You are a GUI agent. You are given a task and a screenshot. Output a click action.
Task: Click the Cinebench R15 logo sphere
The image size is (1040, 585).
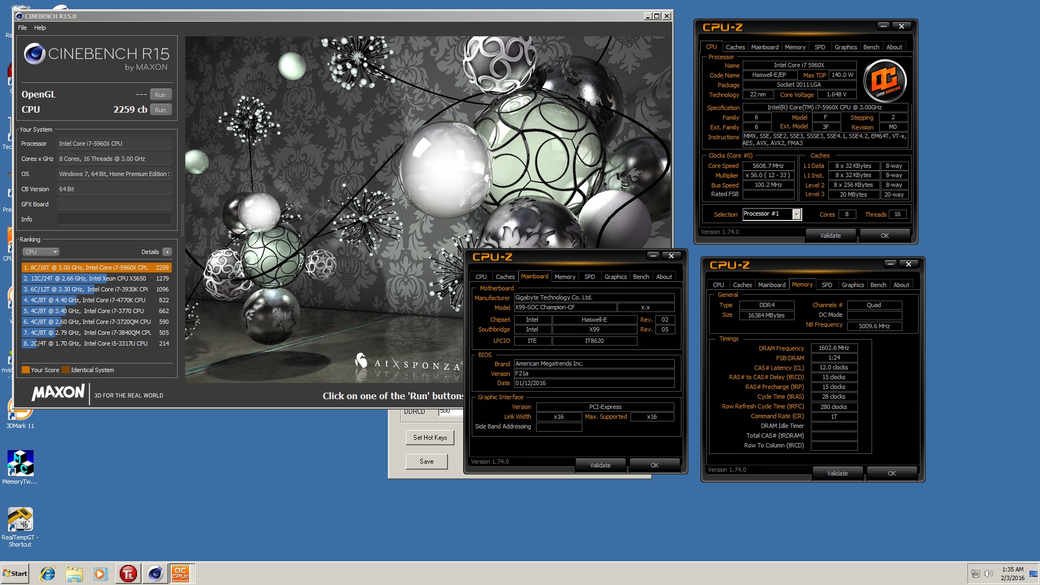(x=35, y=54)
